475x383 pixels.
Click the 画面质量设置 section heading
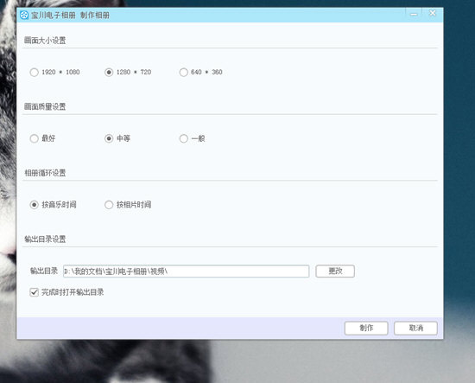[45, 106]
